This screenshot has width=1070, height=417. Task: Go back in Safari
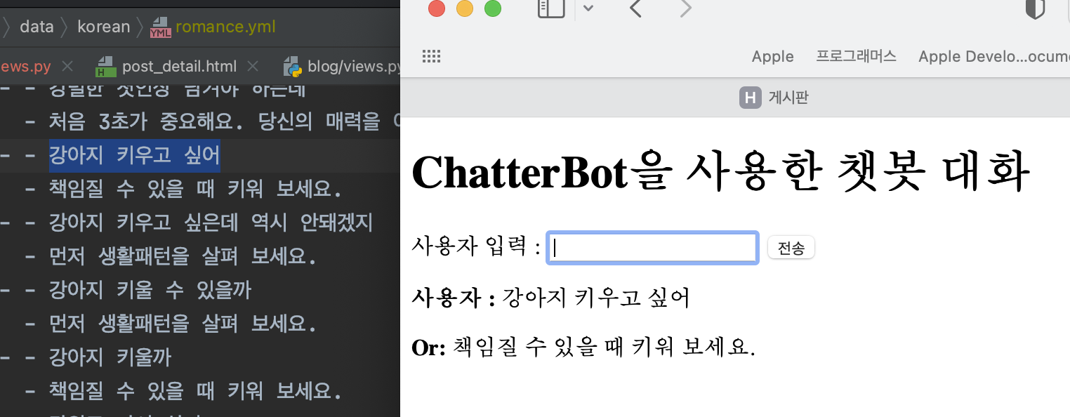tap(636, 8)
